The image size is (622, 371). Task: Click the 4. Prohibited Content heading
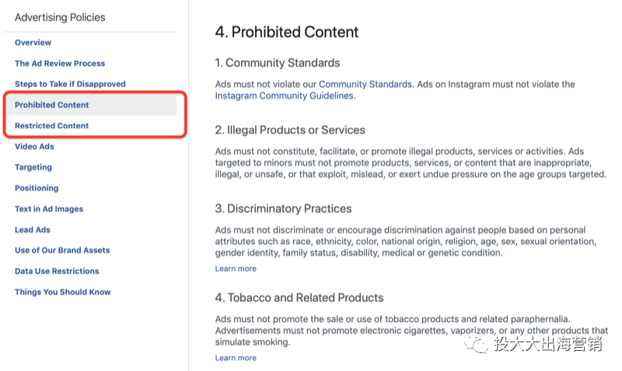coord(286,32)
